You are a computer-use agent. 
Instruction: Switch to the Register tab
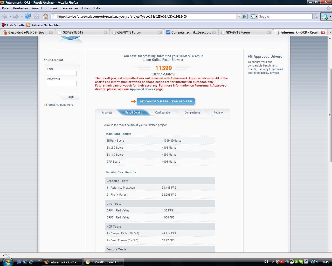pos(219,112)
